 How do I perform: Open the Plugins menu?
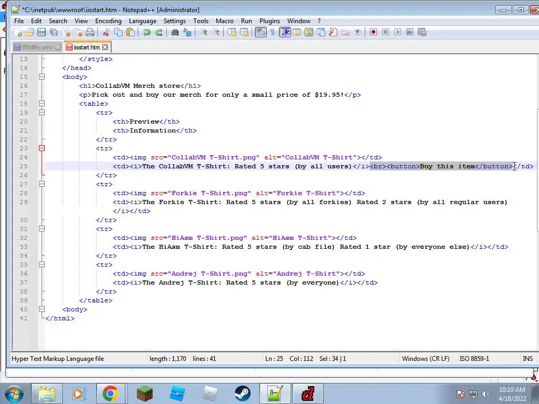[269, 21]
